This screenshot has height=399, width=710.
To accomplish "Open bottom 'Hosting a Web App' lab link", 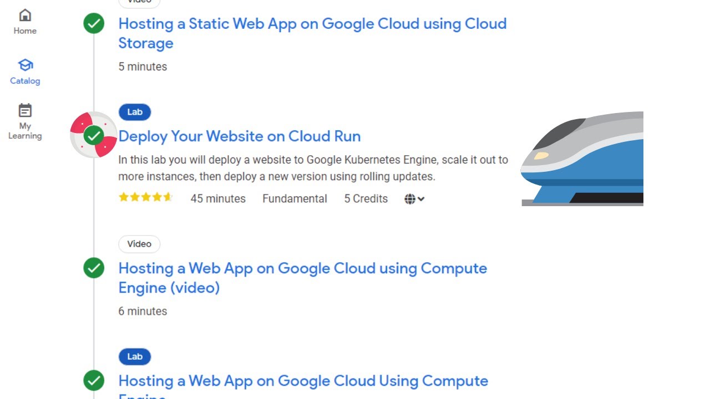I will [x=303, y=381].
